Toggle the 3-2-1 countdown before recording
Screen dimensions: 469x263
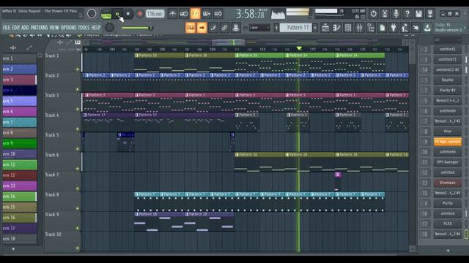pyautogui.click(x=195, y=14)
